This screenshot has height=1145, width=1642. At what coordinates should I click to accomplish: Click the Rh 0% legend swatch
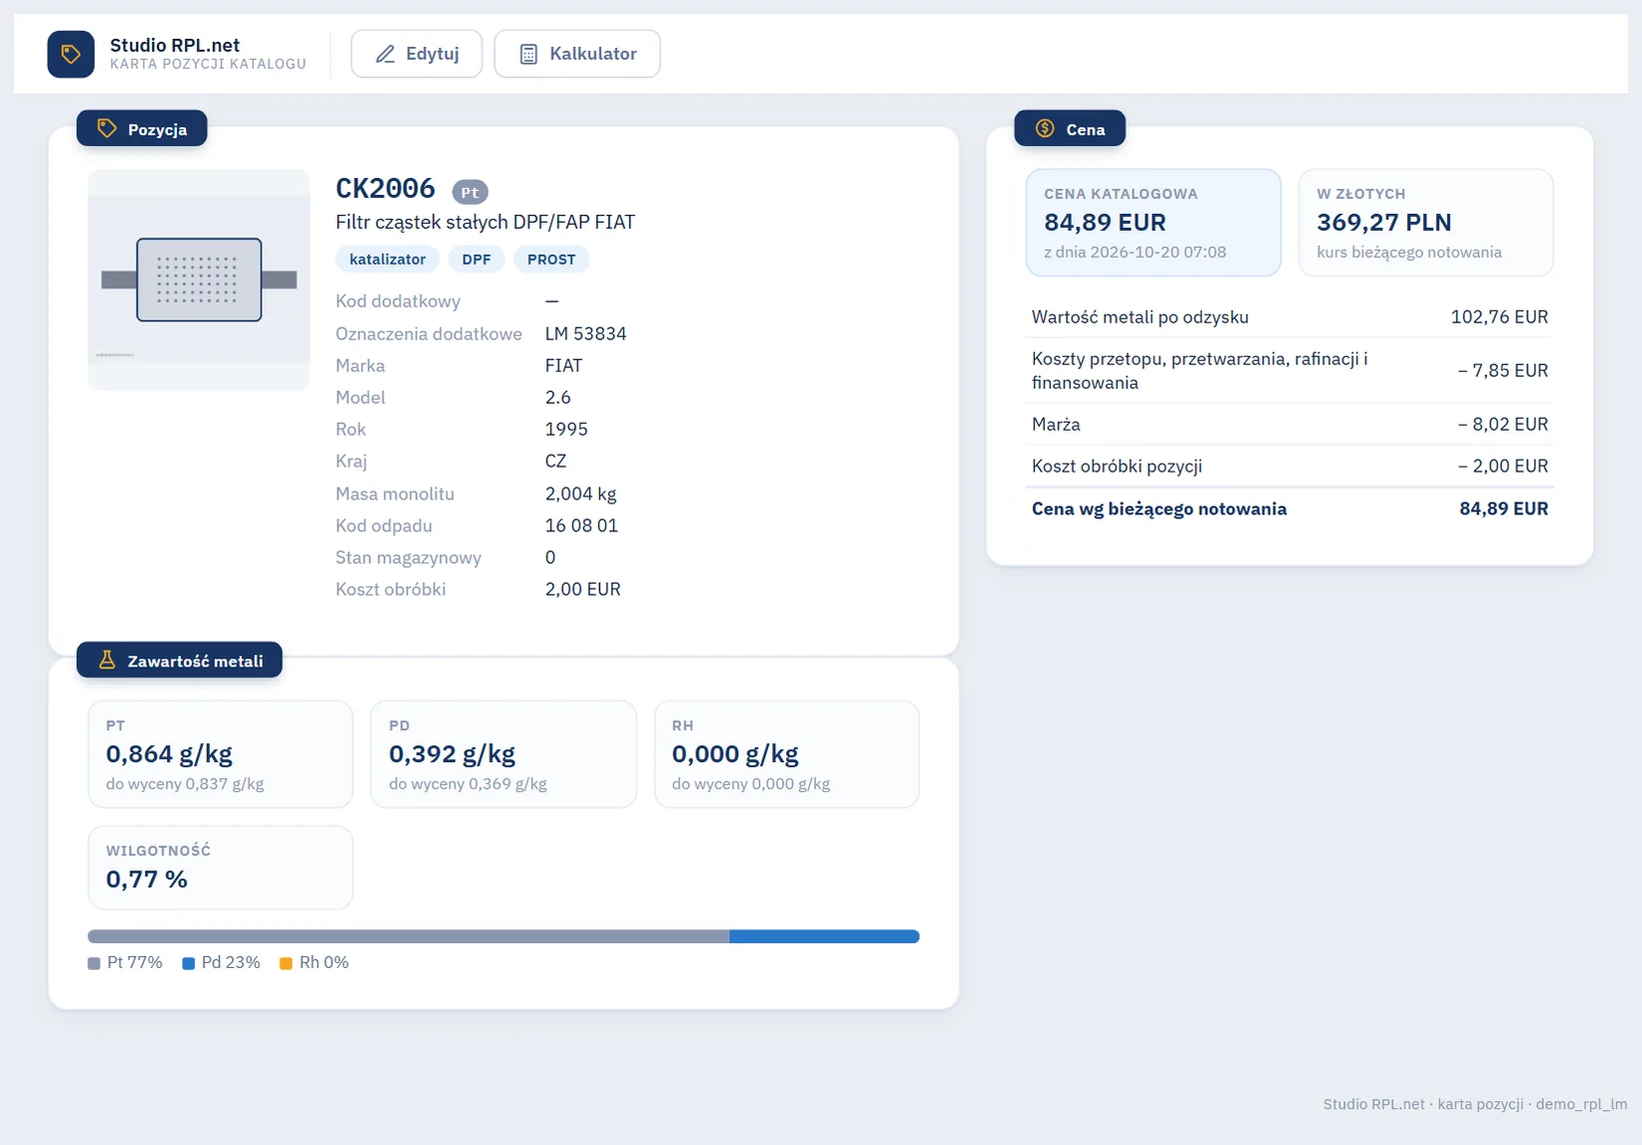click(286, 963)
